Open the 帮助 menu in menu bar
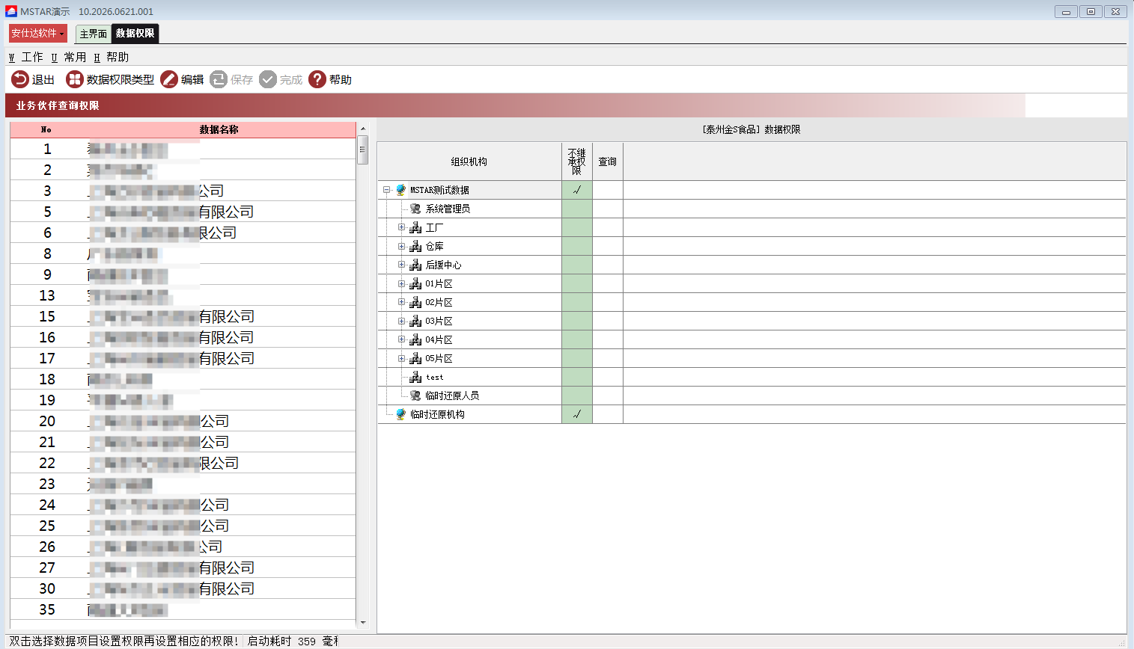This screenshot has width=1134, height=649. point(112,57)
